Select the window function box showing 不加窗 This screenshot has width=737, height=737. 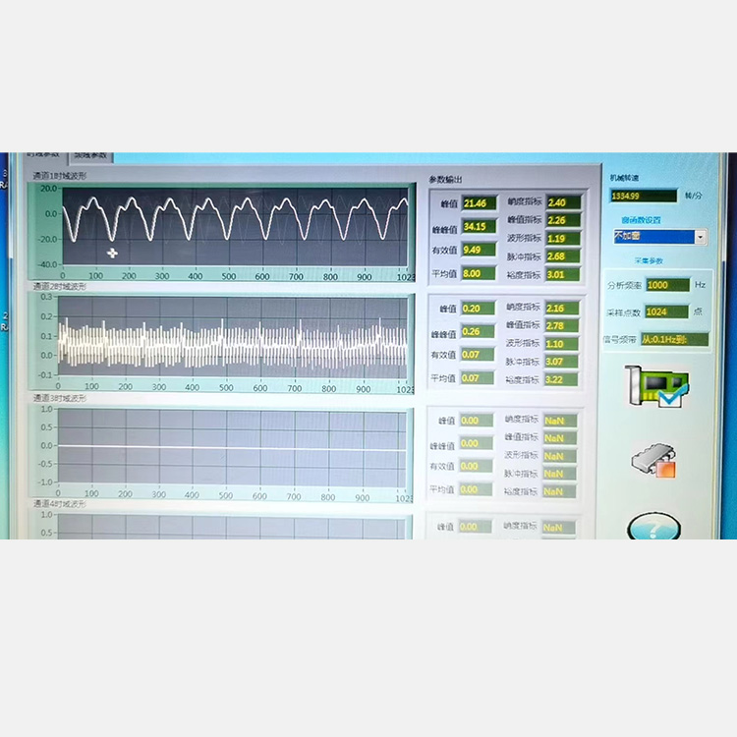[652, 237]
